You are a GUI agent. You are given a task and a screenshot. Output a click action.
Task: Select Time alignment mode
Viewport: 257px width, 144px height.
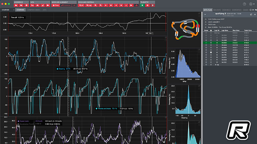pyautogui.click(x=55, y=5)
